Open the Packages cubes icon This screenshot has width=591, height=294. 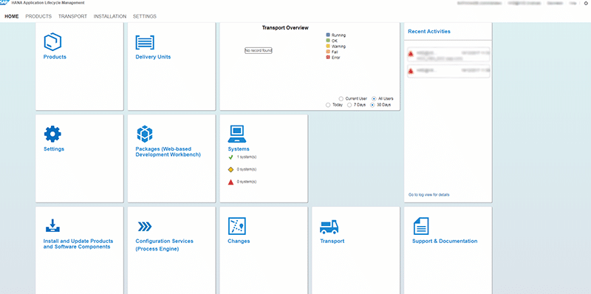point(144,134)
